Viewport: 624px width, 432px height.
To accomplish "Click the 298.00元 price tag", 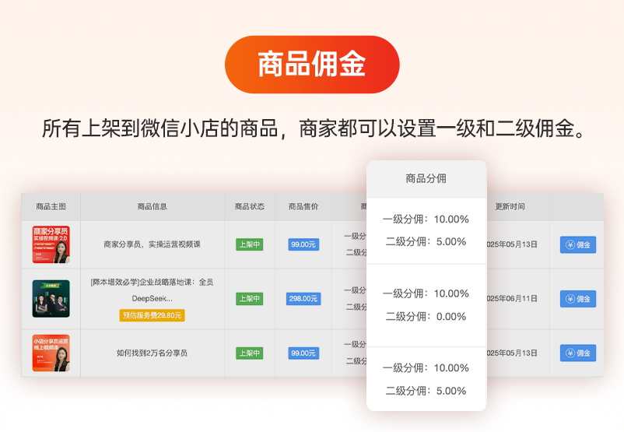I will click(303, 299).
